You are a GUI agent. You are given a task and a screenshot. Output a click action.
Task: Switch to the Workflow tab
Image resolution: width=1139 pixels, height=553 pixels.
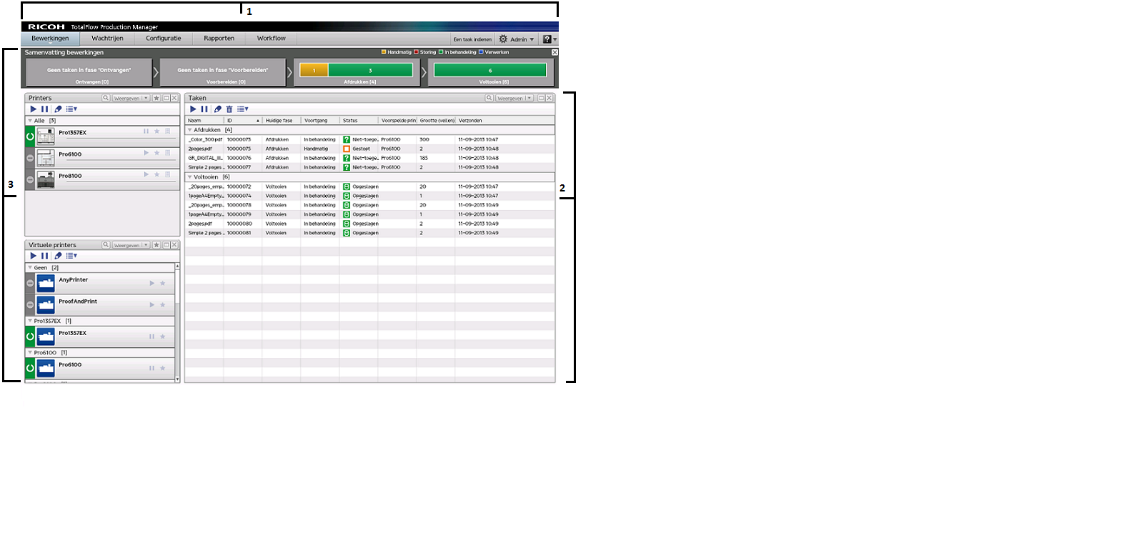pyautogui.click(x=272, y=39)
